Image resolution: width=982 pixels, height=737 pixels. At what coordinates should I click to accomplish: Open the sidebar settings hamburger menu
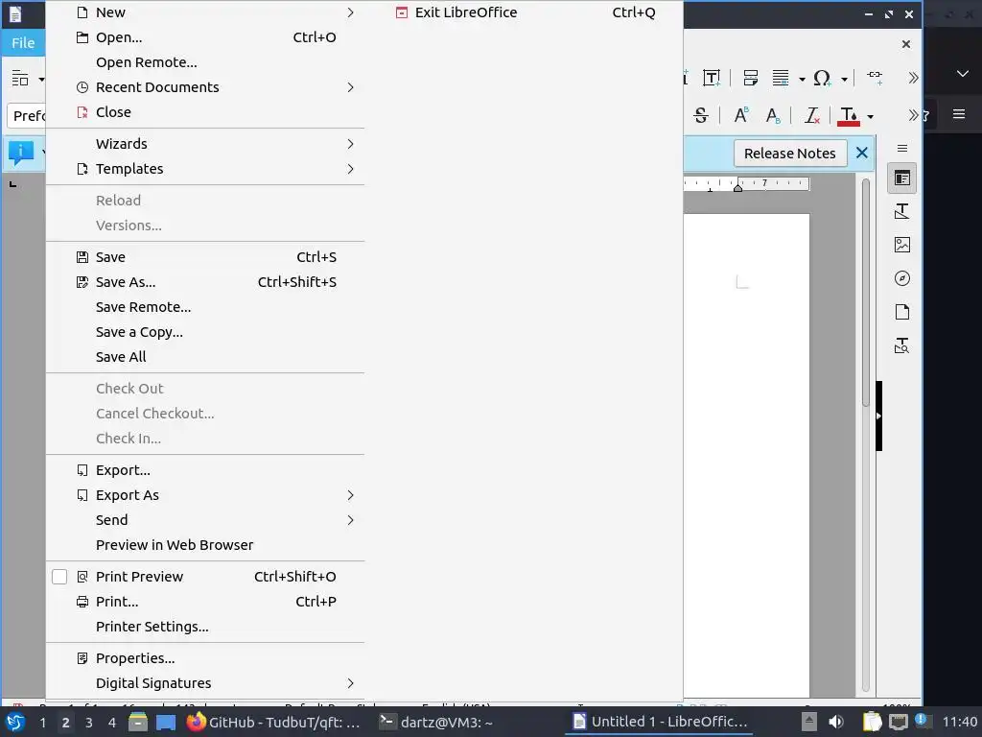901,149
